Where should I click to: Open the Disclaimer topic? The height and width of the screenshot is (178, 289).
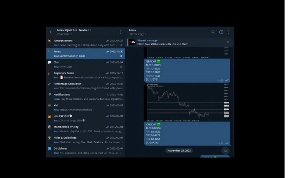click(85, 151)
